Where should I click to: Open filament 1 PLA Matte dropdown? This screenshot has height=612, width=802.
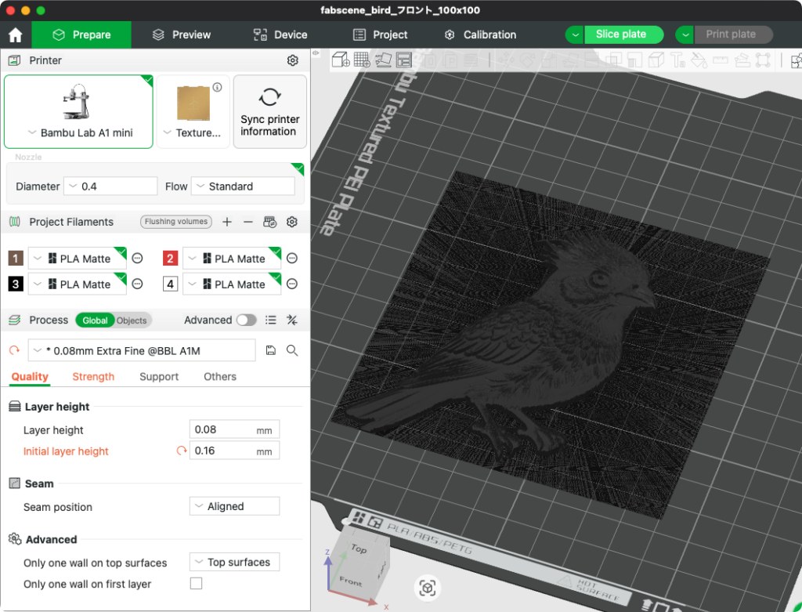coord(78,259)
